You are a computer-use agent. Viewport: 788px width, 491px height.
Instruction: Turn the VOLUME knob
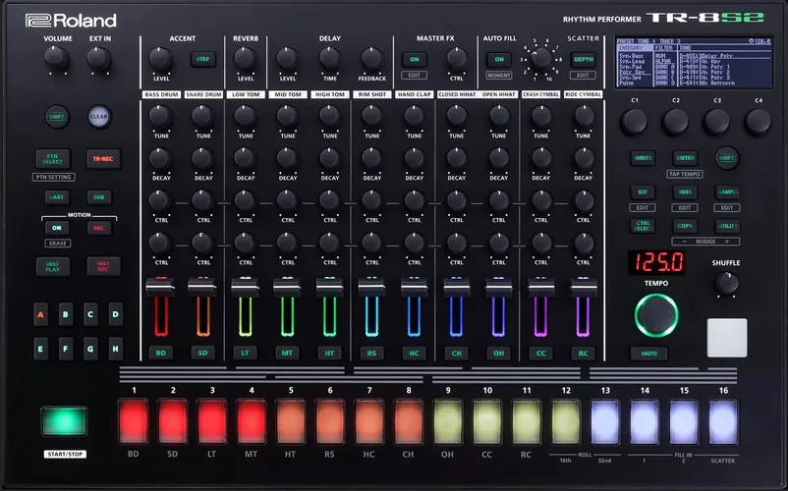(57, 58)
